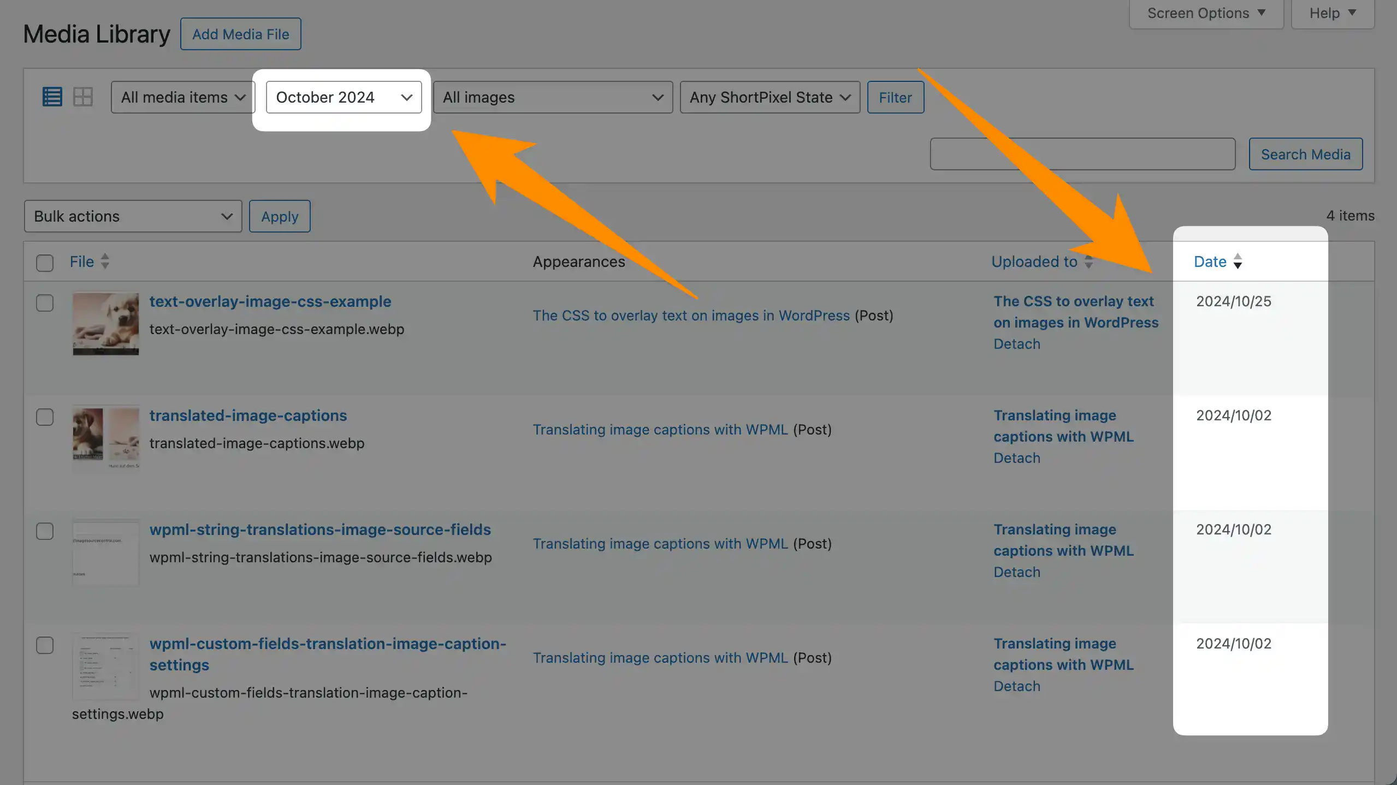This screenshot has width=1397, height=785.
Task: Tick checkbox for wpml-custom-fields-translation row
Action: 45,645
